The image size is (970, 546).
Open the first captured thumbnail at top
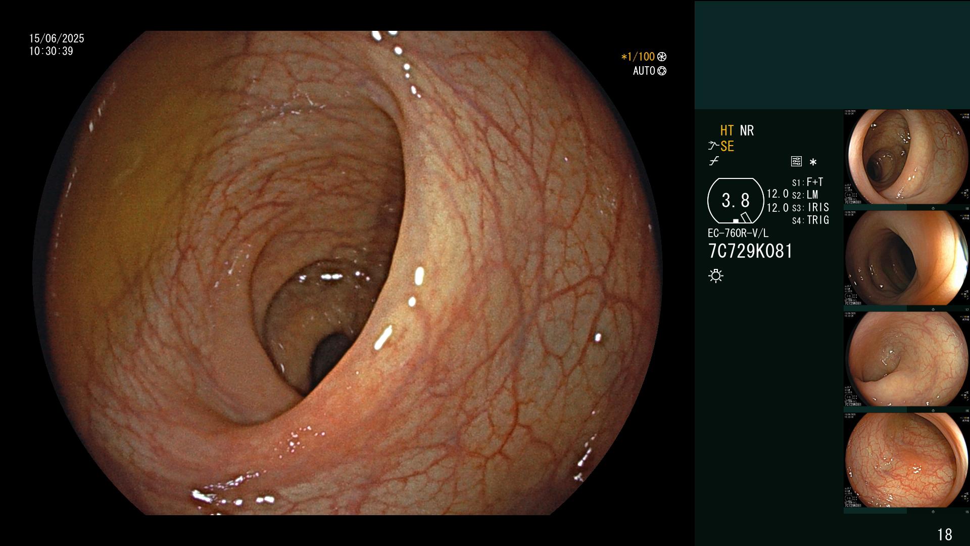(x=907, y=157)
